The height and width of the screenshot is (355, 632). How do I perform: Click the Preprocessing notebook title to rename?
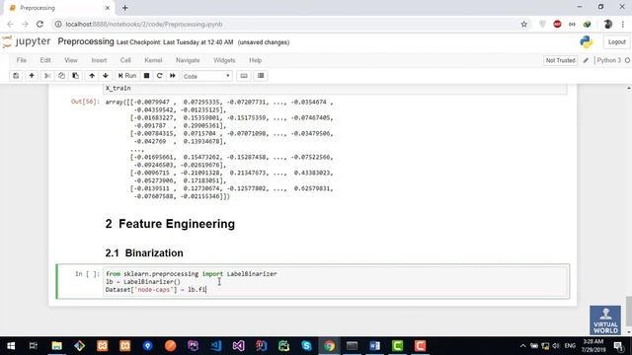(x=86, y=41)
